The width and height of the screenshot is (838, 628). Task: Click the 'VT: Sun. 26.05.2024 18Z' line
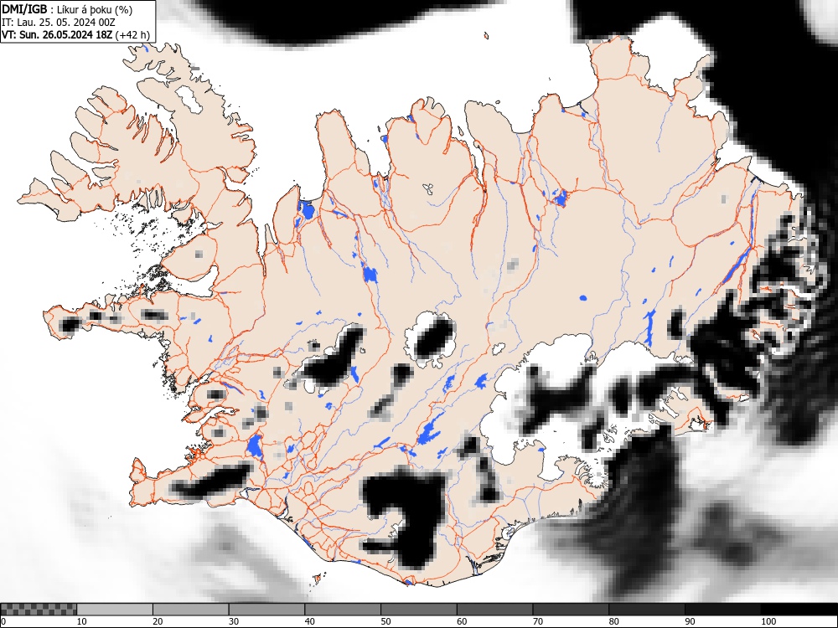click(57, 35)
